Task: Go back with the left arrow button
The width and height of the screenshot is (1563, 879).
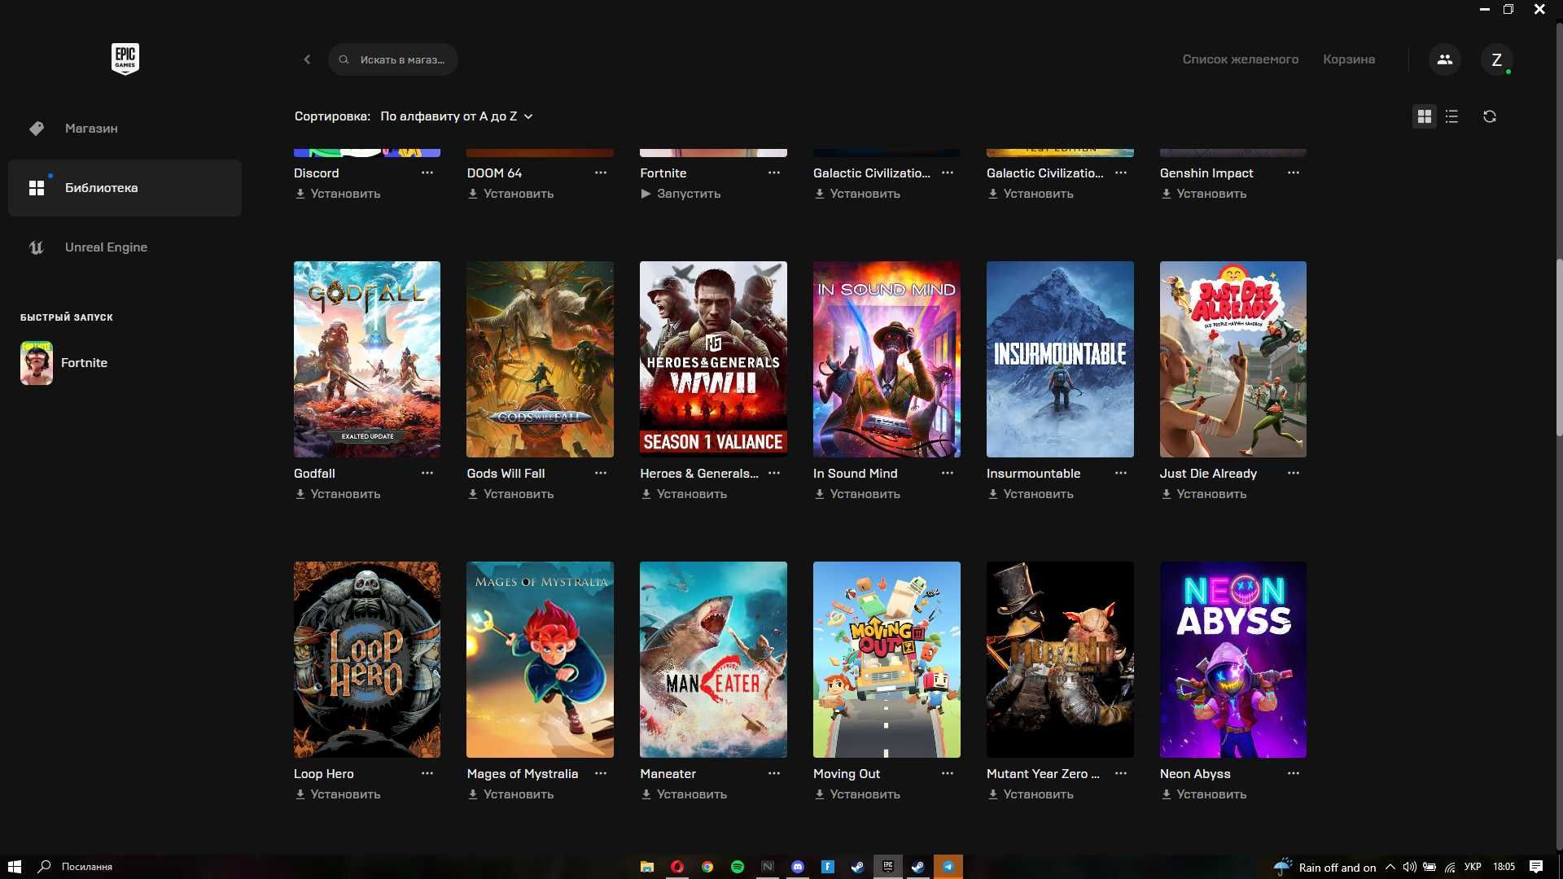Action: 307,59
